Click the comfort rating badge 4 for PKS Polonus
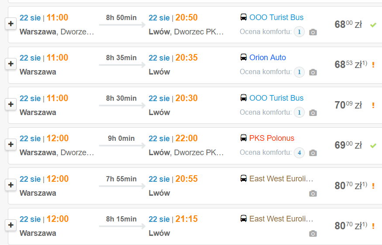The image size is (382, 245). click(x=299, y=153)
